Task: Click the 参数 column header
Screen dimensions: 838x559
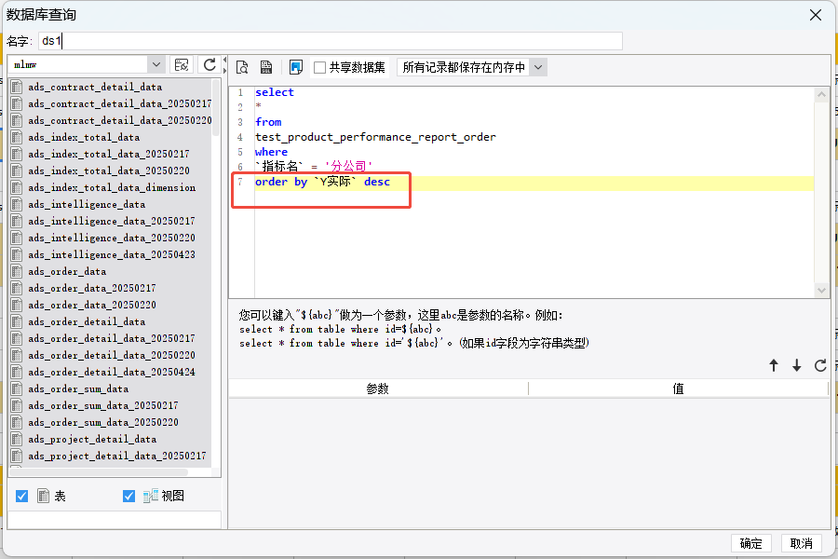Action: click(378, 389)
